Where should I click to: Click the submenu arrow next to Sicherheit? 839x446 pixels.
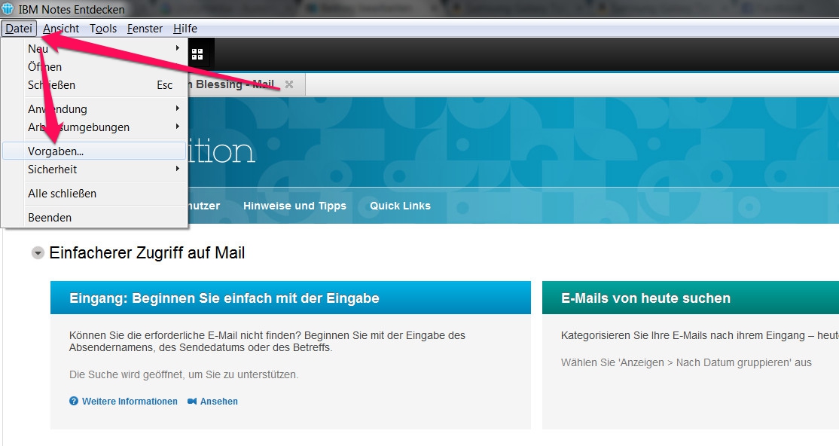(x=177, y=169)
